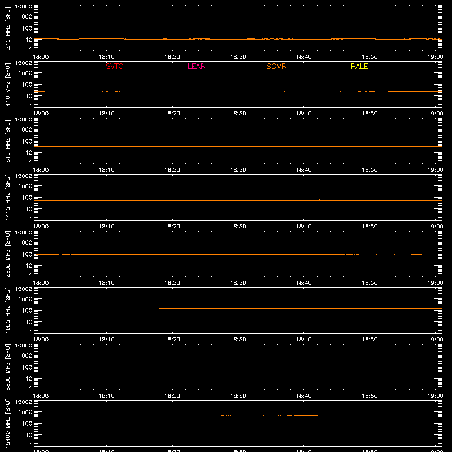Click 18:40 label below the 410 MHz plot
Image resolution: width=452 pixels, height=452 pixels.
304,114
